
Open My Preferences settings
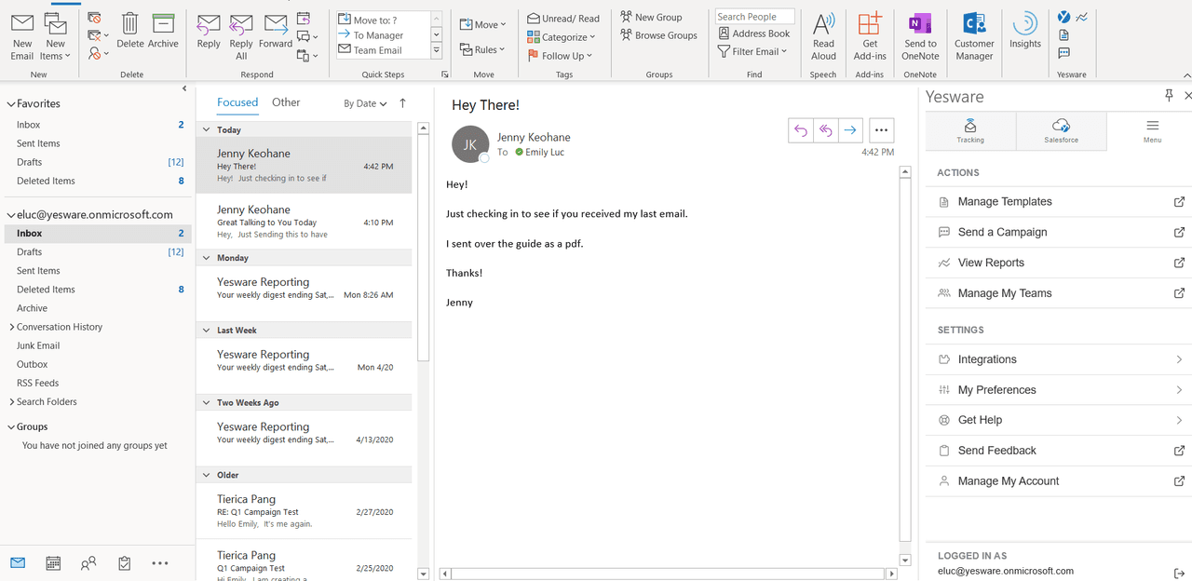pyautogui.click(x=1059, y=390)
